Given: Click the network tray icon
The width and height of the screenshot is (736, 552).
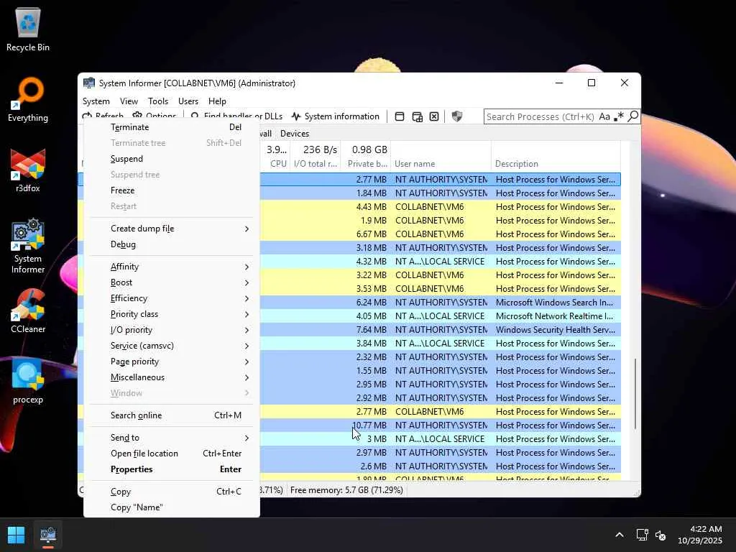Looking at the screenshot, I should (642, 535).
